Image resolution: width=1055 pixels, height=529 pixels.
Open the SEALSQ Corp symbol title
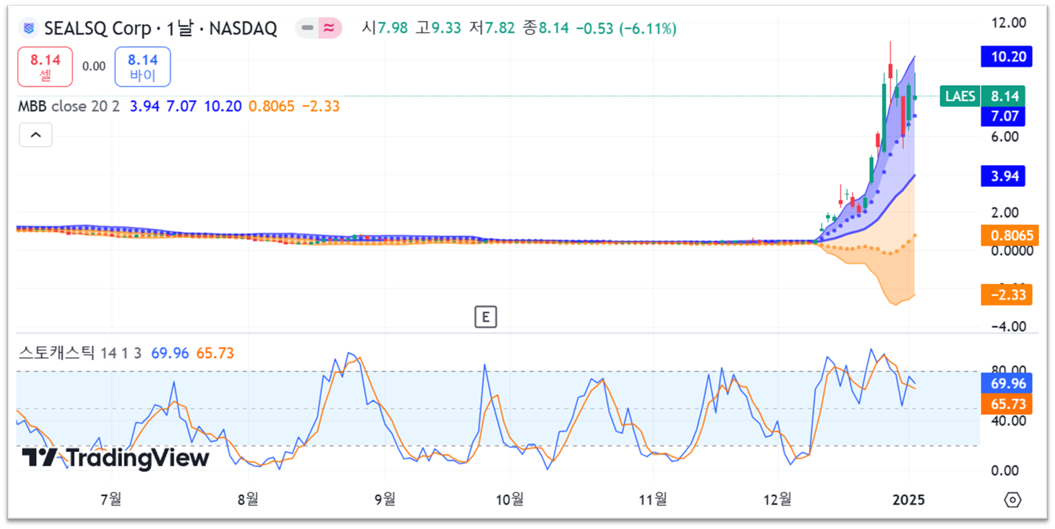pyautogui.click(x=160, y=28)
